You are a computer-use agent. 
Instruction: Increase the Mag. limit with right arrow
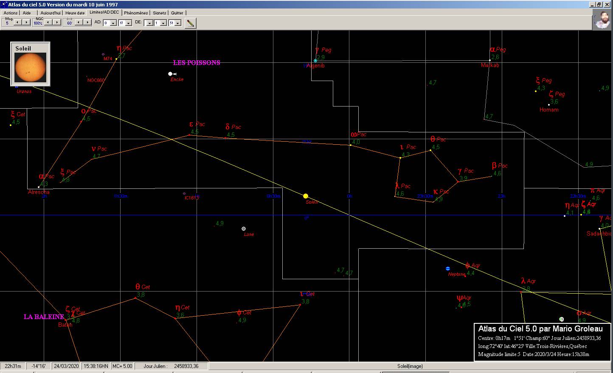[x=26, y=22]
